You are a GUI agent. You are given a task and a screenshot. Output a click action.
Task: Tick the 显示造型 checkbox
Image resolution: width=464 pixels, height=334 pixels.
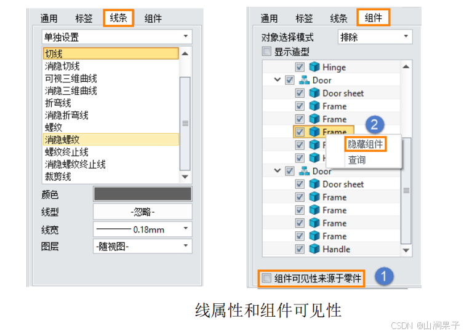(266, 52)
